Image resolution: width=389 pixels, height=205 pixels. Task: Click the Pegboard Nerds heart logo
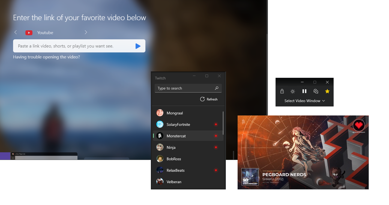tap(359, 126)
